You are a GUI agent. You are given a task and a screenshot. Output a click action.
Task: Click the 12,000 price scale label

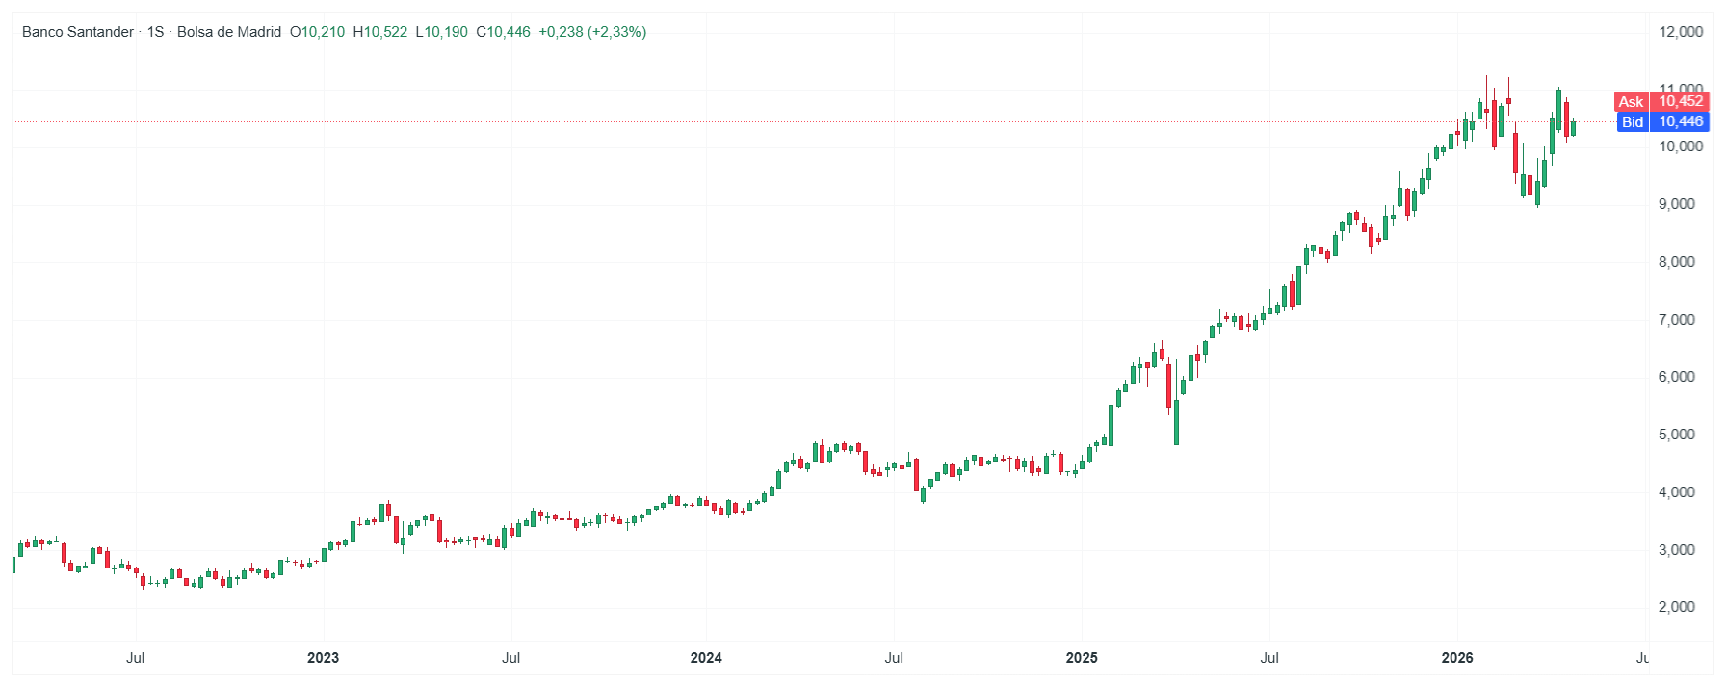(x=1681, y=32)
